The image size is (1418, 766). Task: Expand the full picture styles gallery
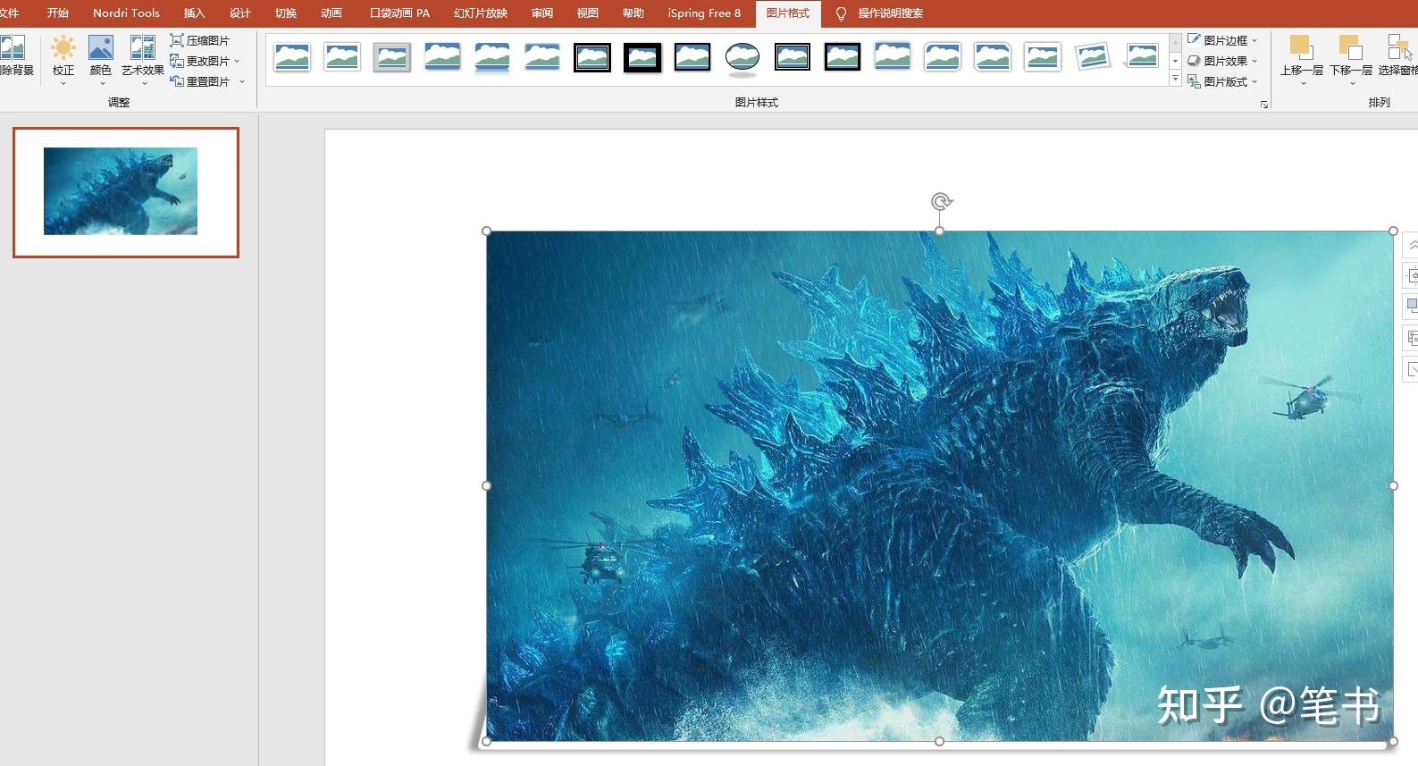[x=1175, y=79]
